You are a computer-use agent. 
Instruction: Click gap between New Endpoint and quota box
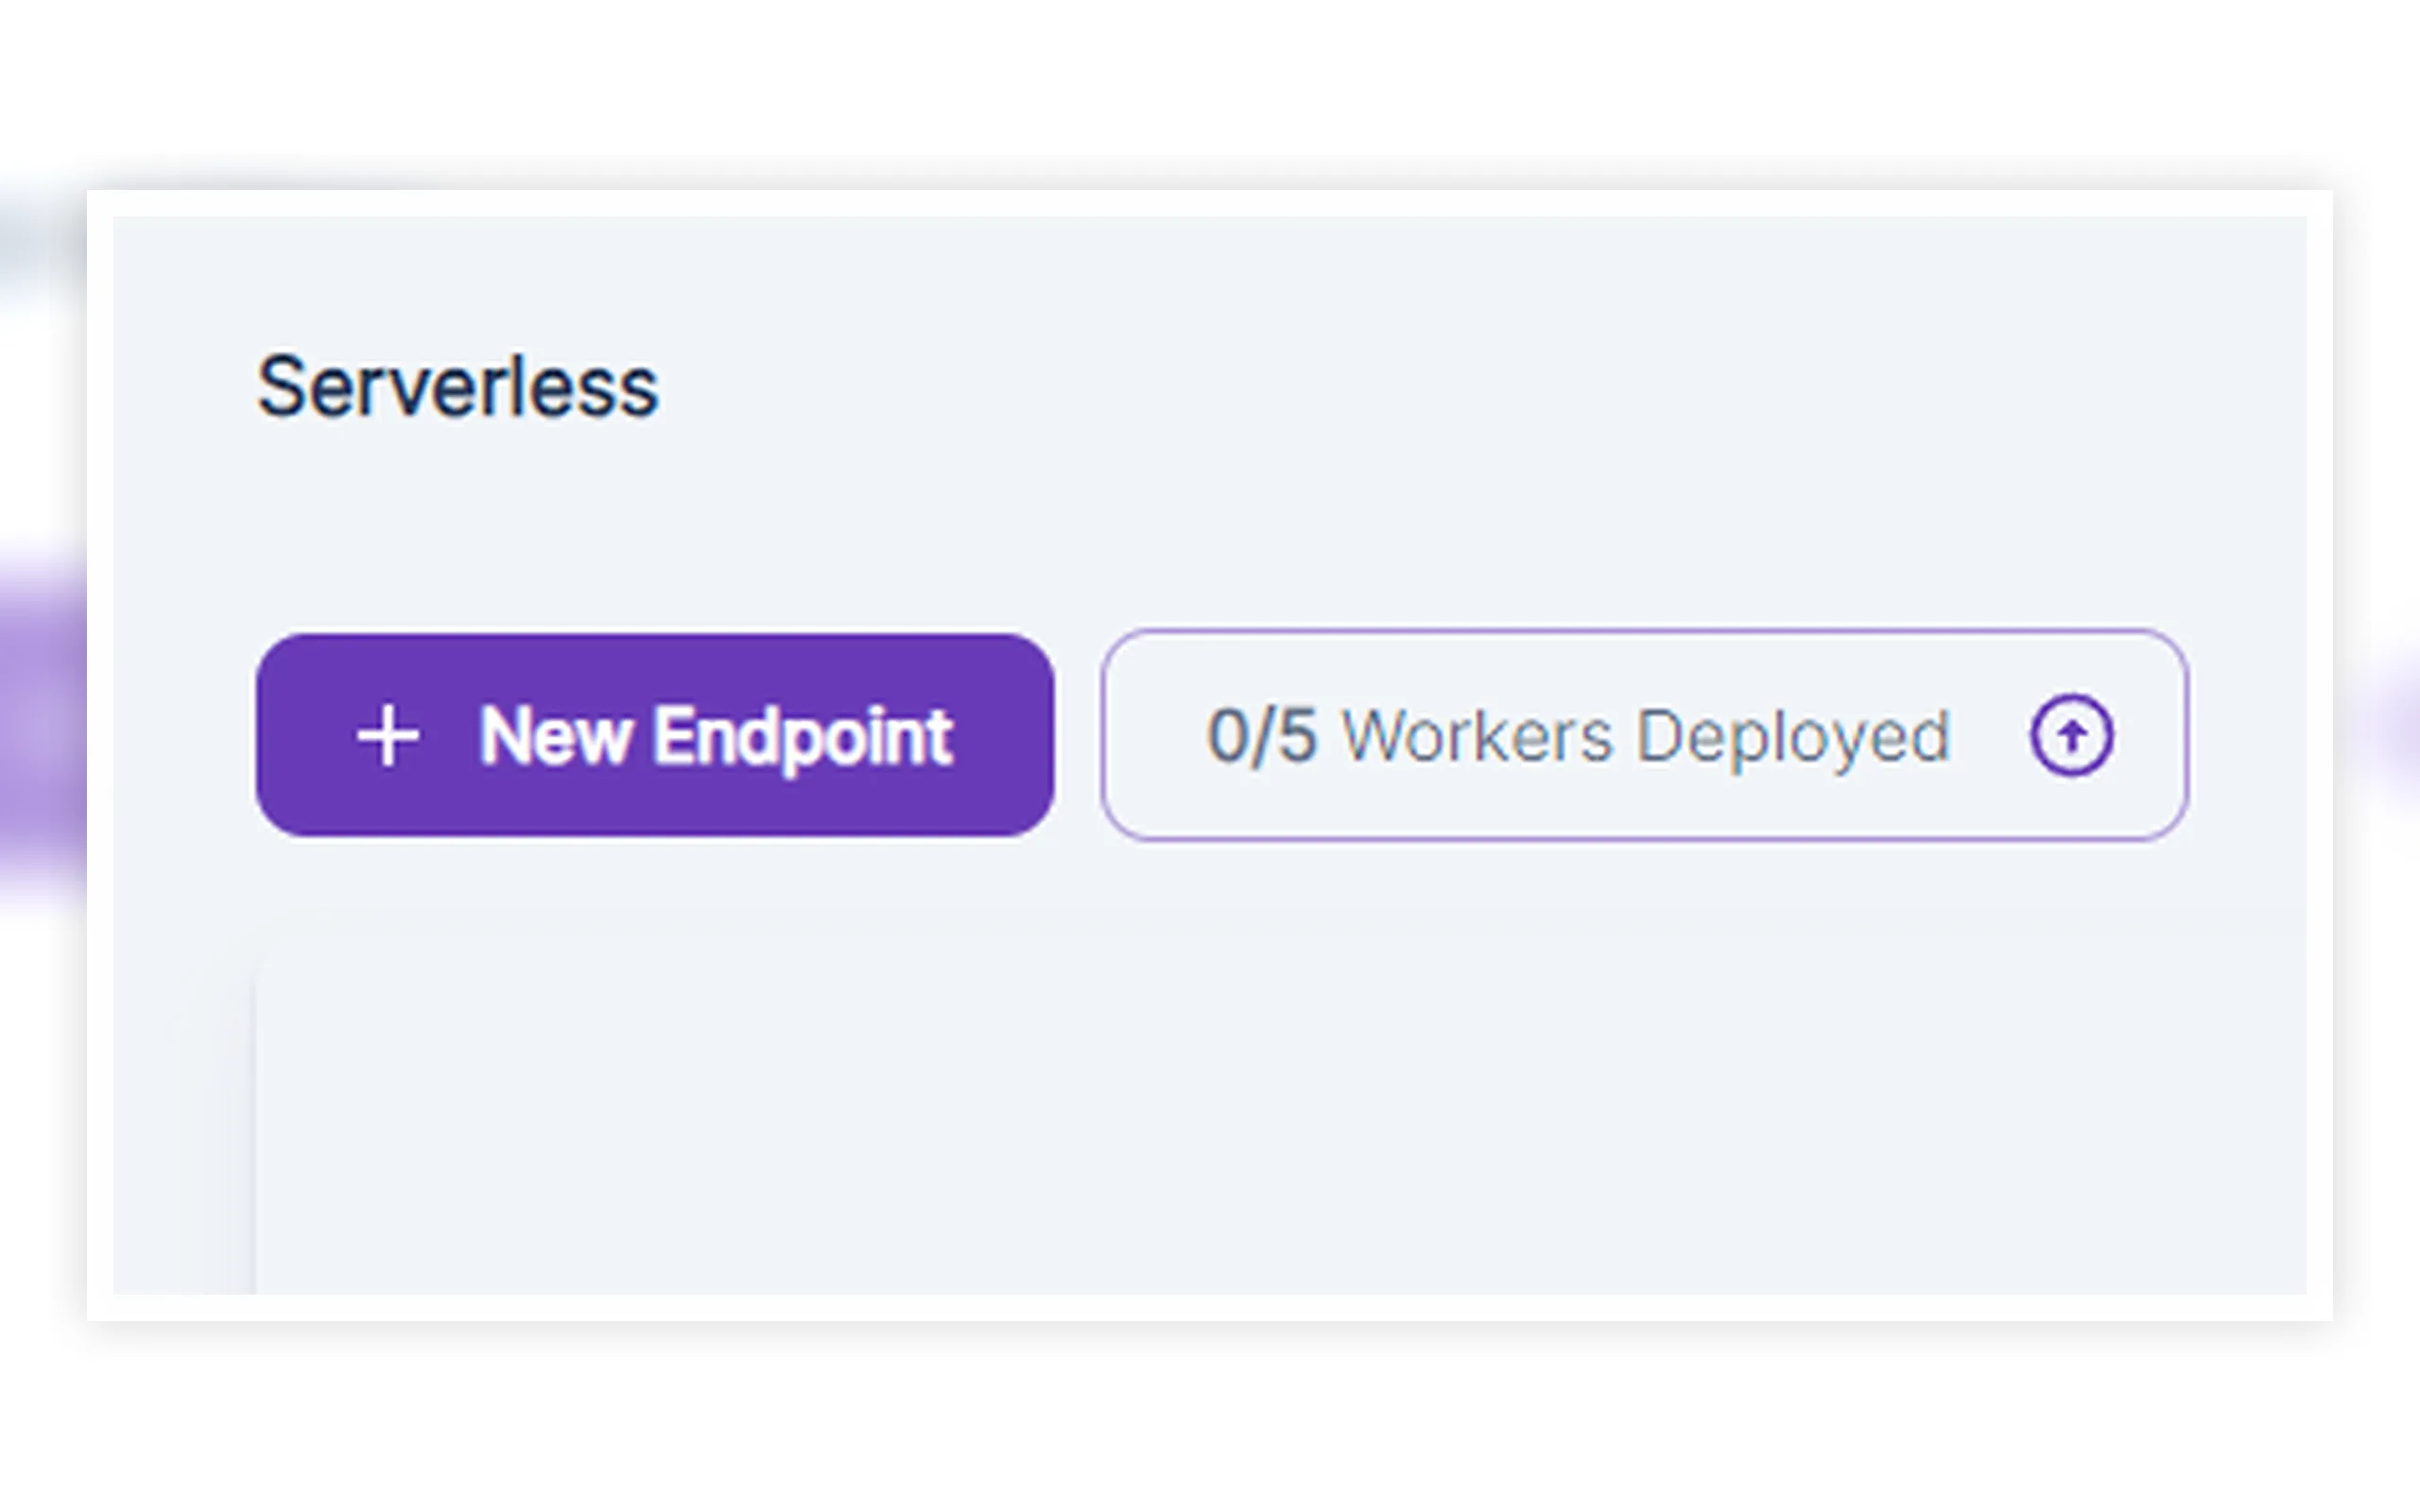tap(1078, 735)
